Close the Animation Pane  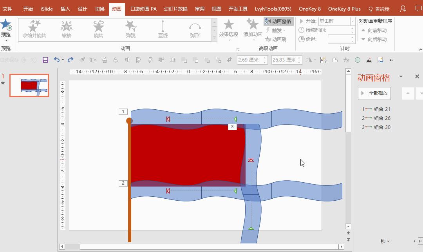click(417, 76)
